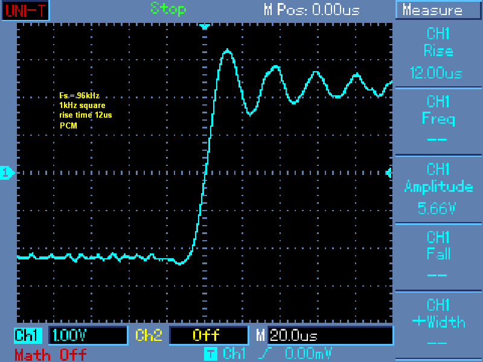This screenshot has width=483, height=362.
Task: Click the channel 1 ground level marker
Action: 7,173
